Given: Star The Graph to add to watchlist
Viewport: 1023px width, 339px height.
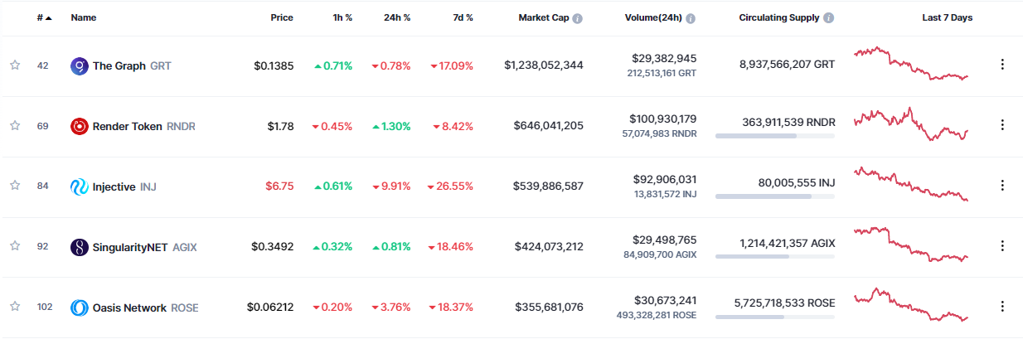Looking at the screenshot, I should point(15,65).
